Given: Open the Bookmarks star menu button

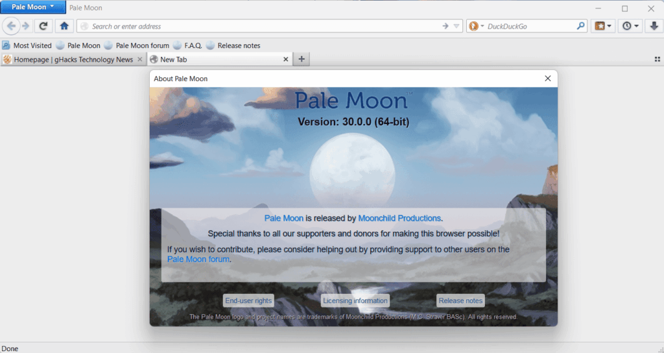Looking at the screenshot, I should coord(603,26).
